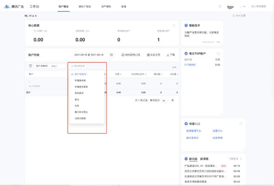Image resolution: width=274 pixels, height=186 pixels.
Task: Switch to 管理 tab
Action: click(x=124, y=6)
